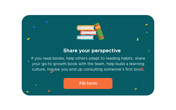Click the orange confetti beneath the word maybe
176x110 pixels.
coord(52,72)
